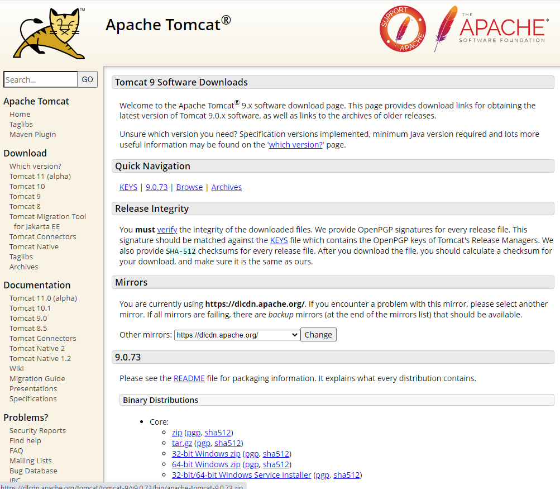Open Find help link
This screenshot has height=489, width=560.
click(25, 441)
